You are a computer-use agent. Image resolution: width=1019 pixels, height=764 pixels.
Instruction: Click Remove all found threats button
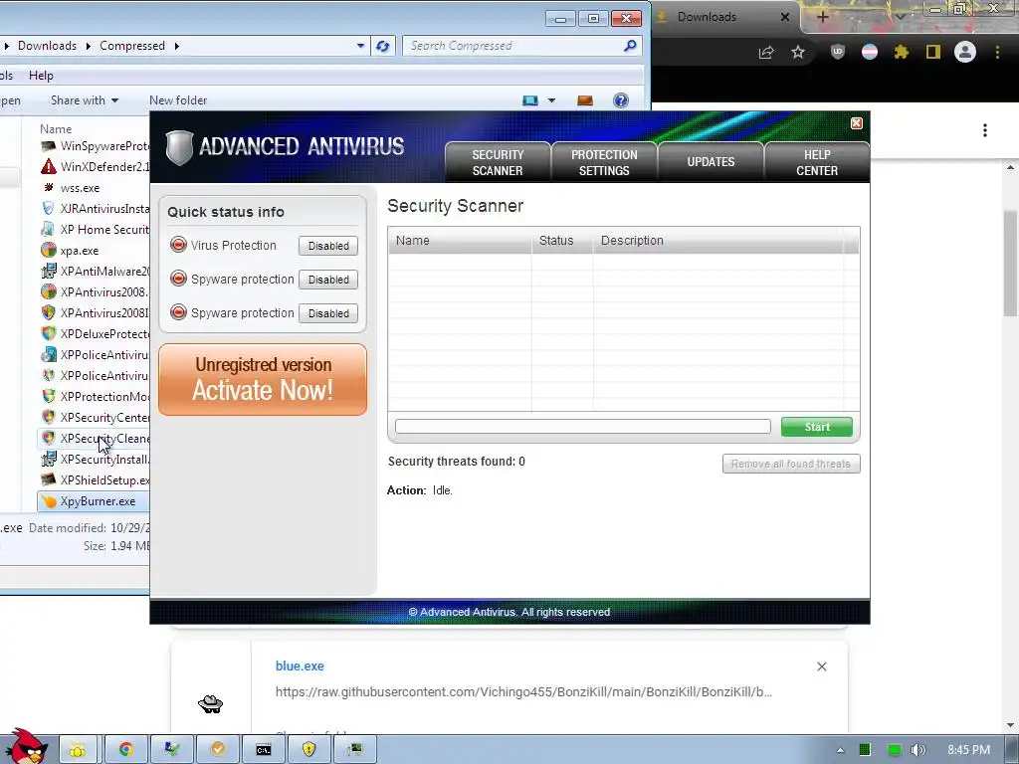tap(791, 464)
